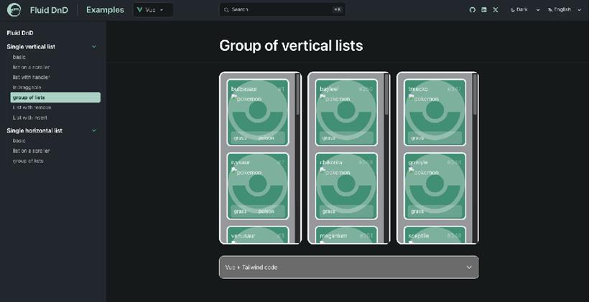Open the Fluid DnD home title
The height and width of the screenshot is (302, 589).
click(x=49, y=10)
